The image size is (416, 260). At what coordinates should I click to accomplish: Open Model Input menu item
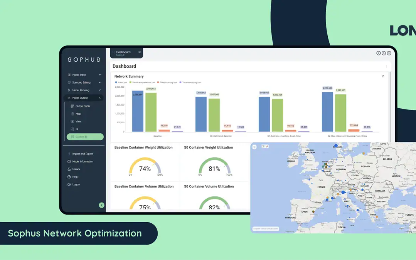pyautogui.click(x=84, y=75)
